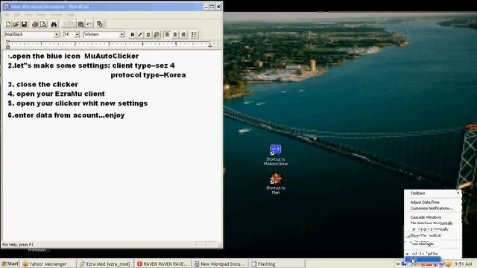Toggle bullet list style
Screen dimensions: 477x268
click(194, 35)
